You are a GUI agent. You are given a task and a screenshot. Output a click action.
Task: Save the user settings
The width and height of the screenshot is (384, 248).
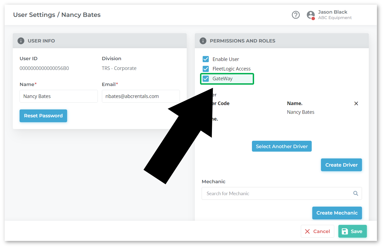[352, 231]
